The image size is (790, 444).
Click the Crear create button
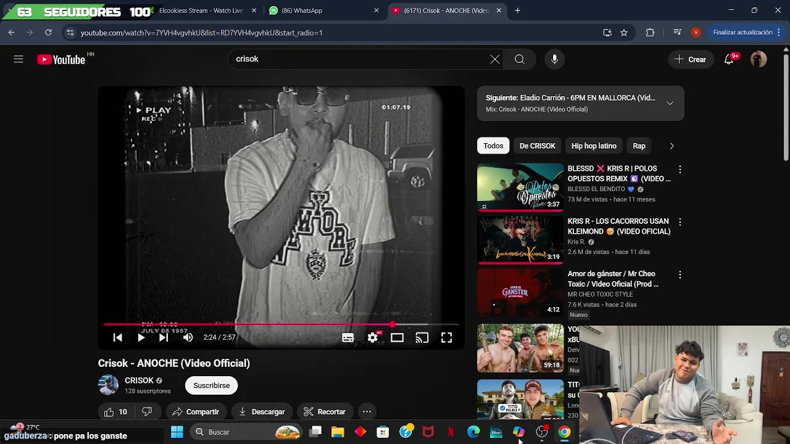click(x=690, y=59)
